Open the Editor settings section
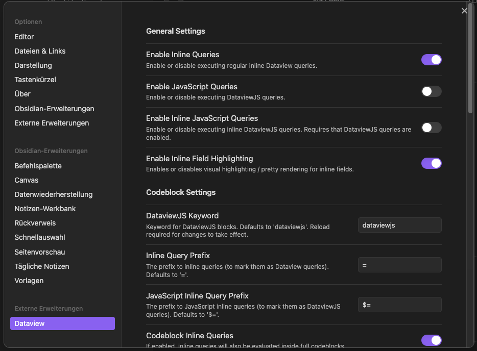 24,37
